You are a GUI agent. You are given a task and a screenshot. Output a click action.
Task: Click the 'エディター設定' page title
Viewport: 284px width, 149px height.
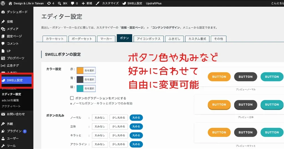[x=62, y=16]
